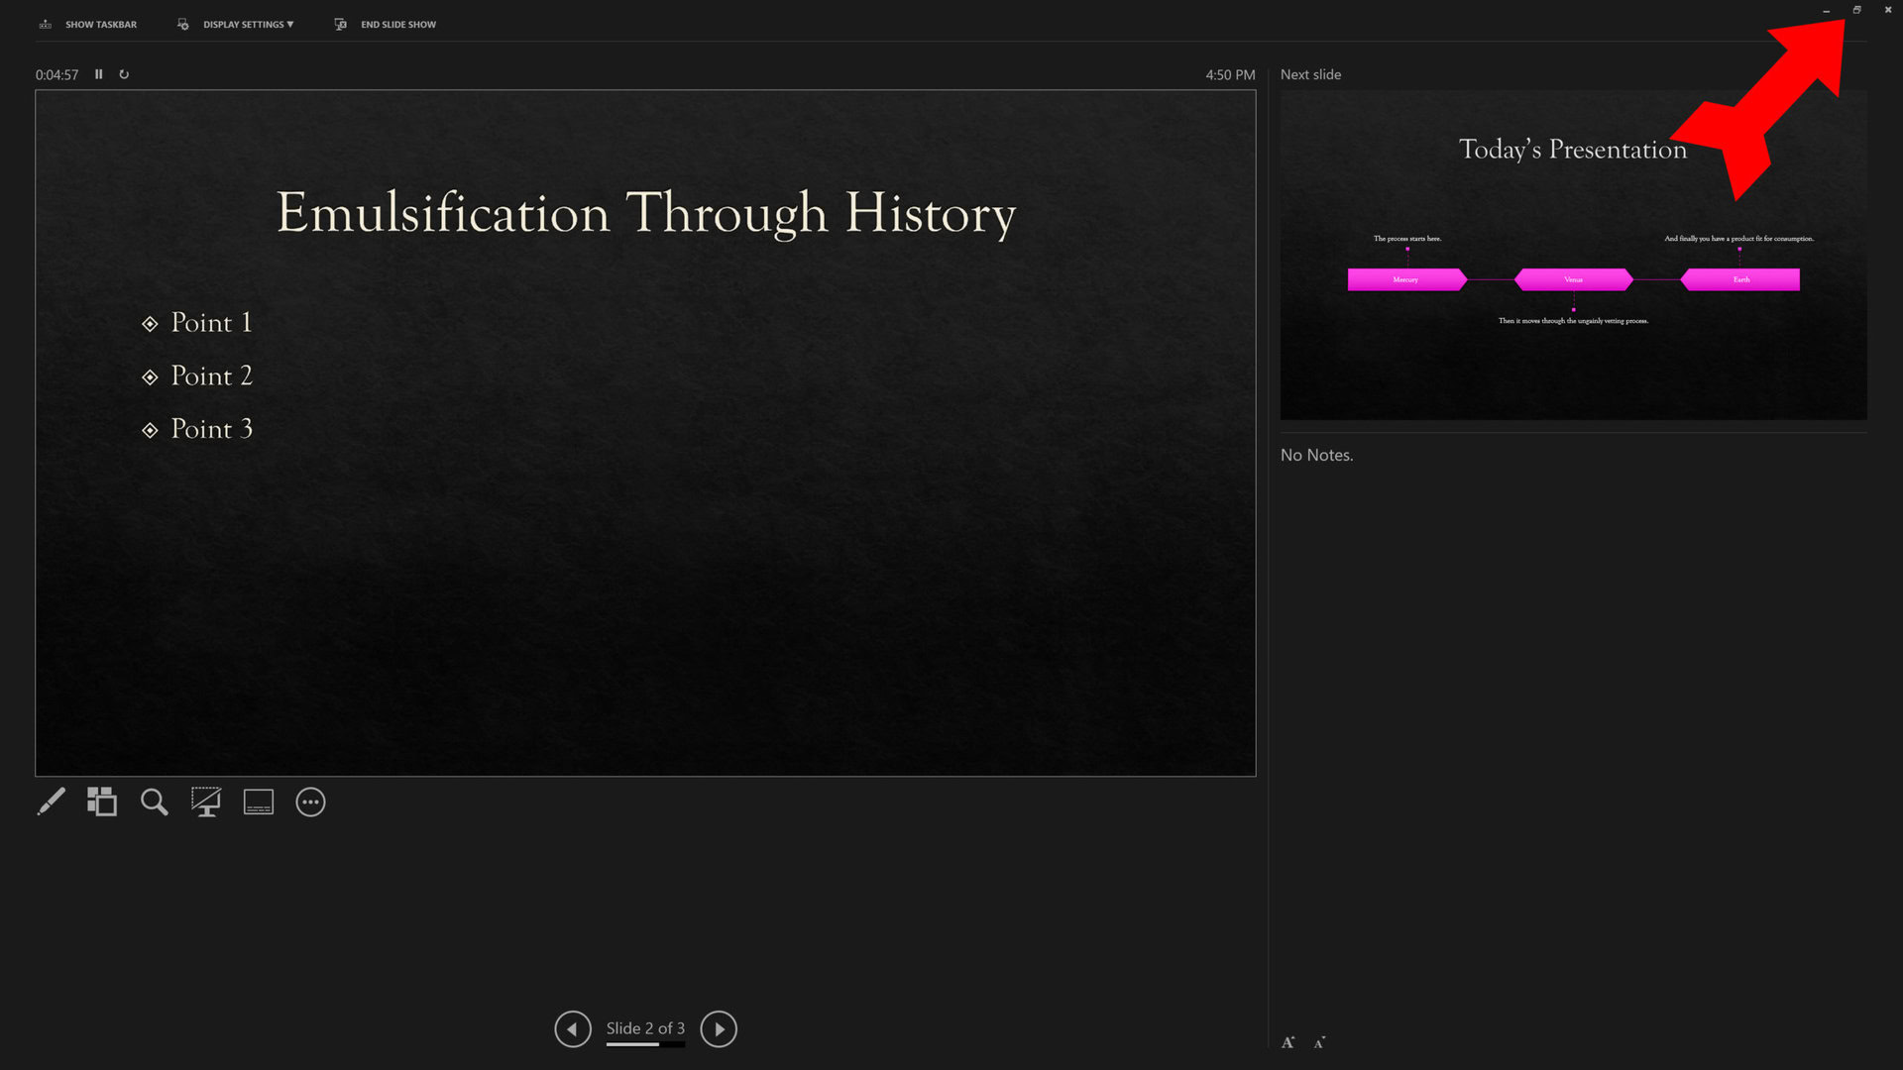Restore down the presenter view window
Screen dimensions: 1903x1070
tap(1856, 10)
